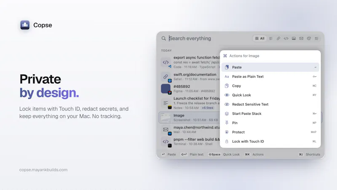Click the Plain text footer hint

[x=192, y=155]
